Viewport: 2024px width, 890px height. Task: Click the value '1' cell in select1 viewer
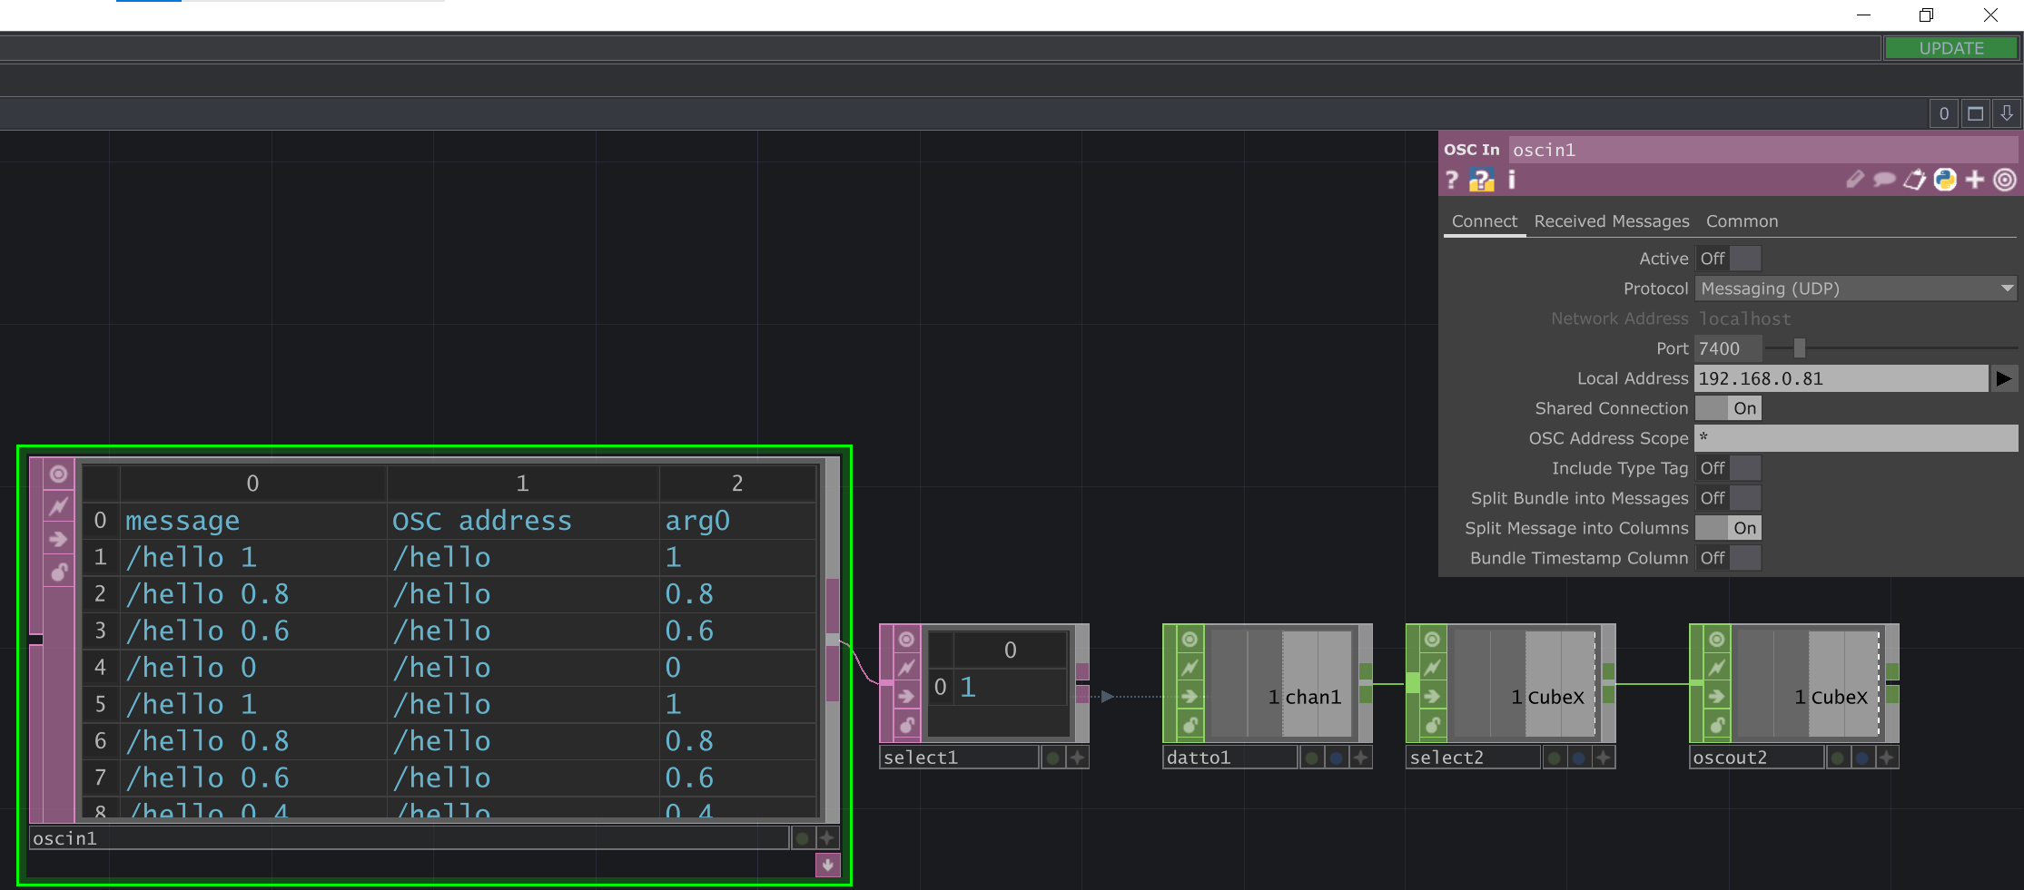pyautogui.click(x=1011, y=688)
